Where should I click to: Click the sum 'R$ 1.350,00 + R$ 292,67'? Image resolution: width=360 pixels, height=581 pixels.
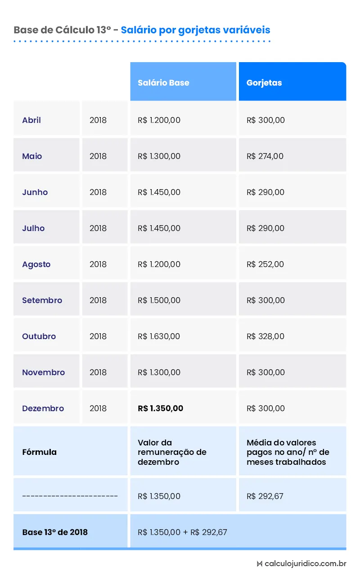[182, 532]
